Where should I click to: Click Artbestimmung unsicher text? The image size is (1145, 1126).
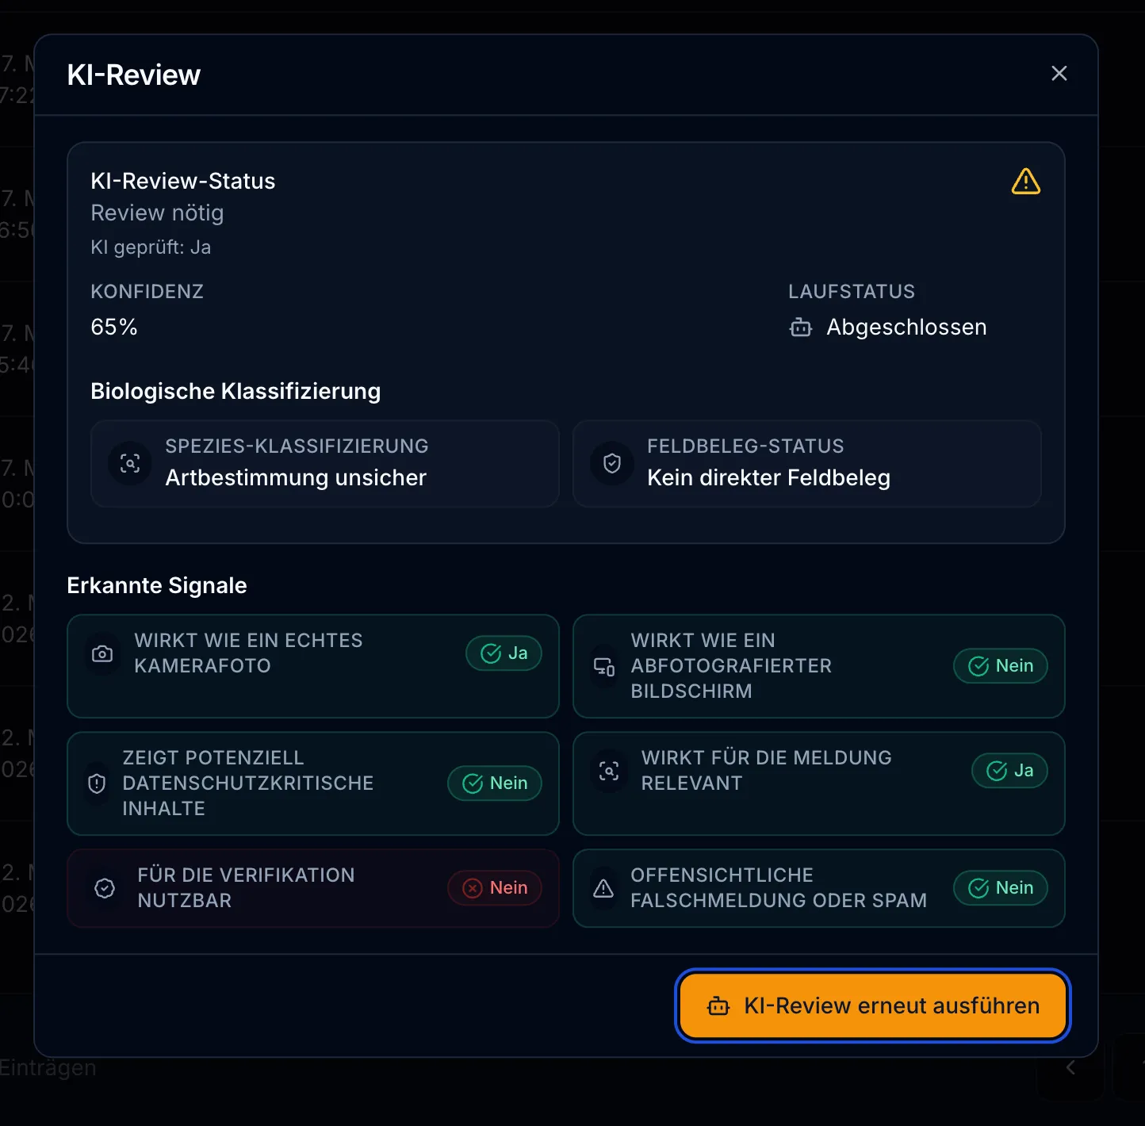pyautogui.click(x=296, y=478)
